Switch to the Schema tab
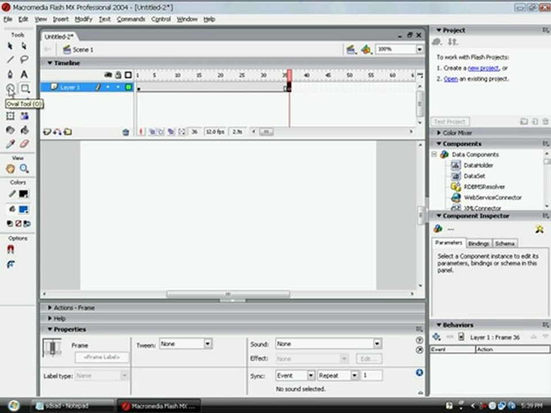Image resolution: width=551 pixels, height=413 pixels. point(505,243)
